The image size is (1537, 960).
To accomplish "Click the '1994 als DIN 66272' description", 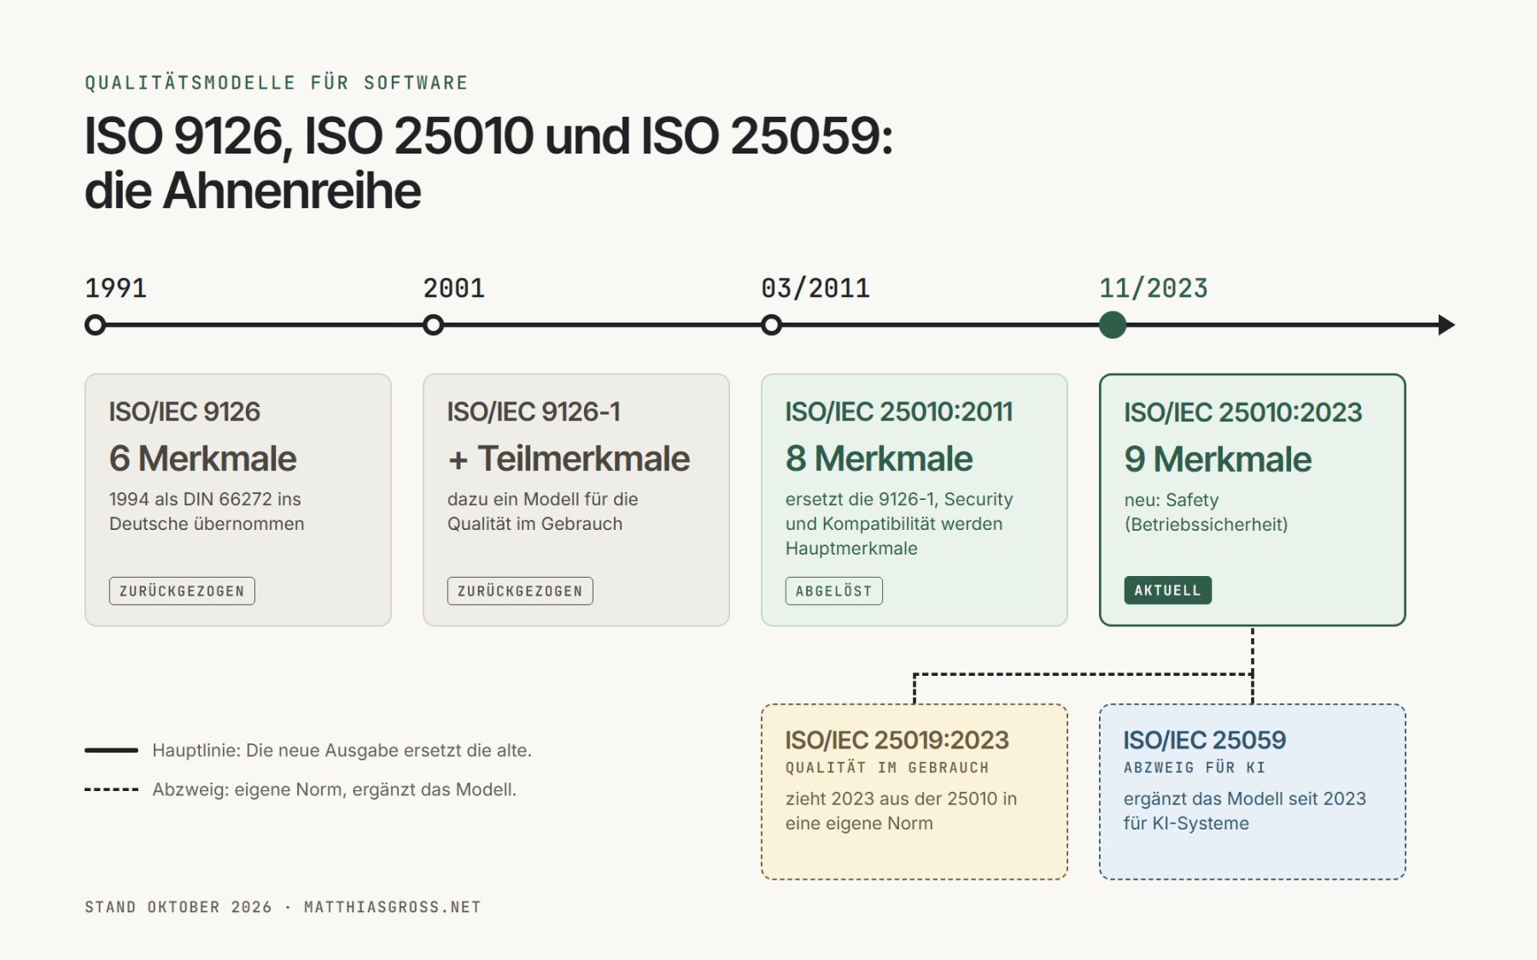I will tap(207, 511).
